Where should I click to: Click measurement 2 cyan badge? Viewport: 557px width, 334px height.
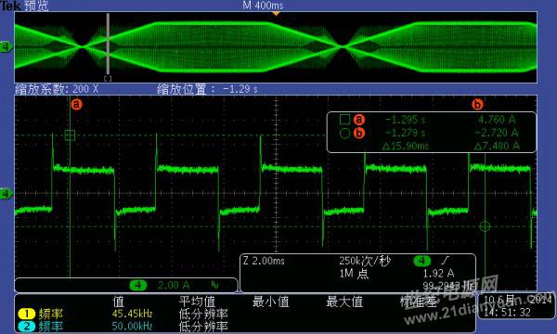(x=26, y=327)
